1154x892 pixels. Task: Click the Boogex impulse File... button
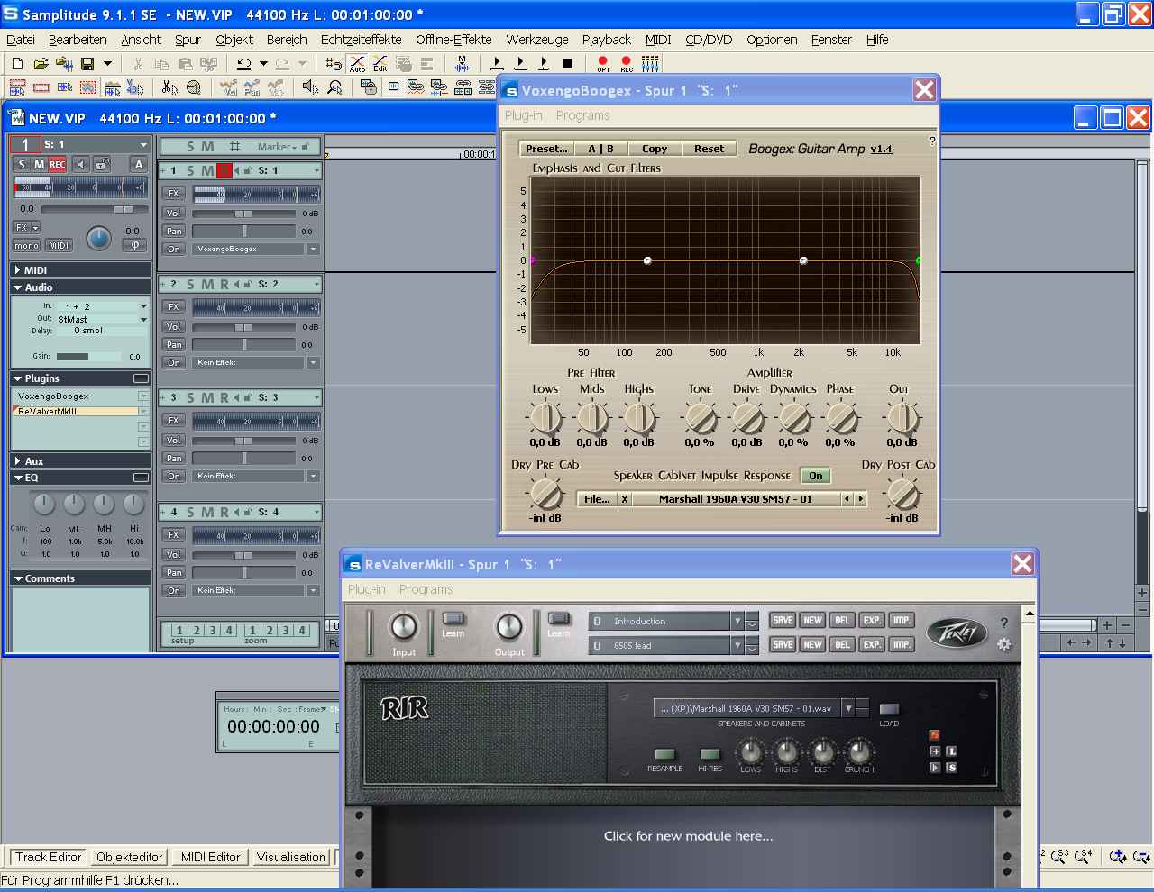coord(597,498)
